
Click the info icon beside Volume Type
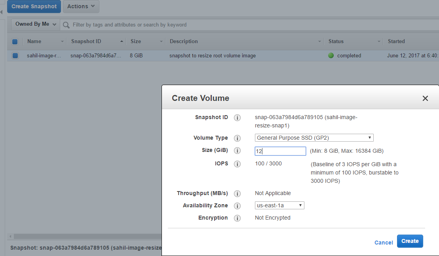(x=237, y=138)
